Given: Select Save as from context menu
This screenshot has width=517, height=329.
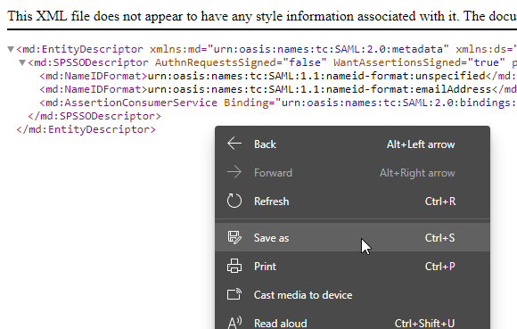Looking at the screenshot, I should (x=352, y=237).
